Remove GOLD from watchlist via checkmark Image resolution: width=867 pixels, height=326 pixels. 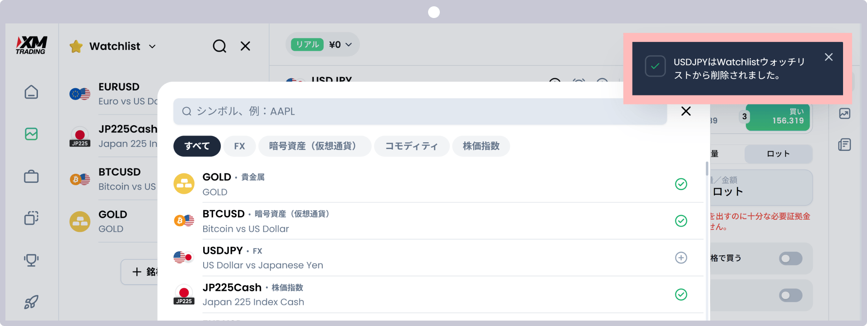pyautogui.click(x=681, y=184)
